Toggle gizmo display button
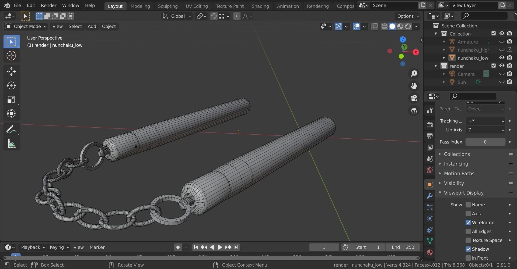 pos(338,26)
